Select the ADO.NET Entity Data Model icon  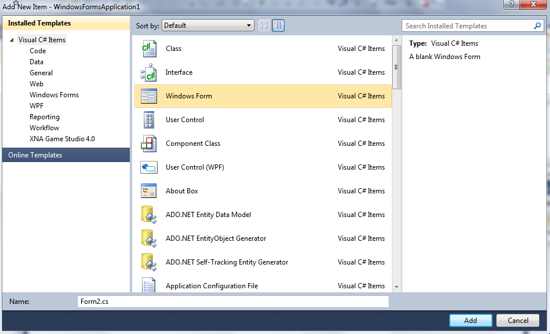(x=149, y=215)
